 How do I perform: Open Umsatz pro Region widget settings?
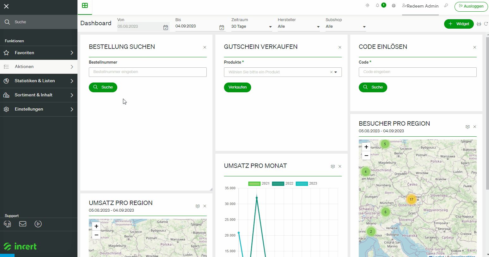click(x=198, y=206)
